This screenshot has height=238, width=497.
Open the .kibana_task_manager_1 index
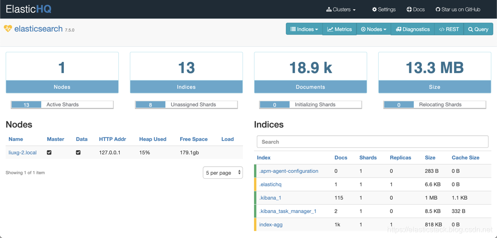click(x=288, y=211)
